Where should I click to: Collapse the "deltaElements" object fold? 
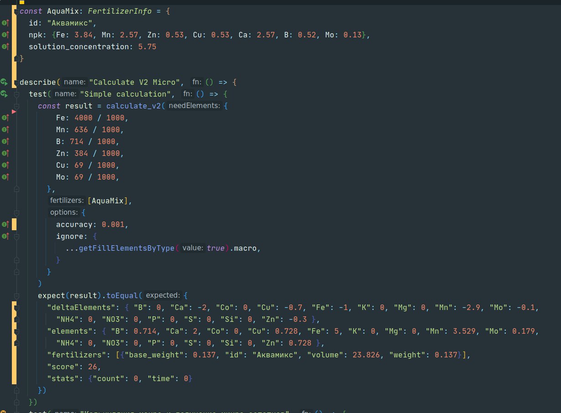click(x=16, y=307)
